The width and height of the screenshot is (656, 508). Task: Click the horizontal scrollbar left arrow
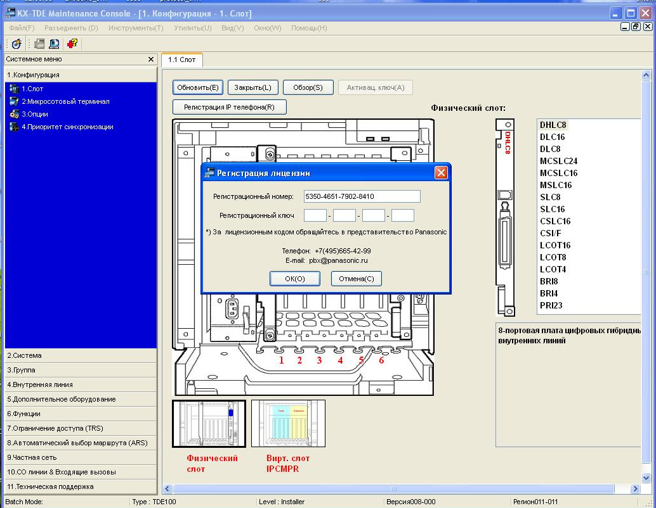click(x=167, y=488)
